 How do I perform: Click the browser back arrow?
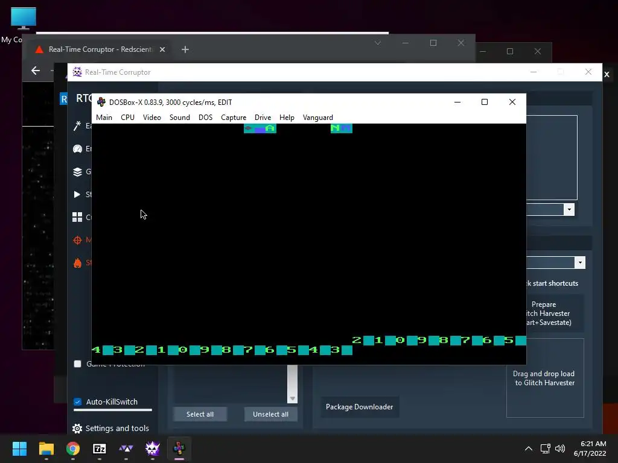coord(36,71)
